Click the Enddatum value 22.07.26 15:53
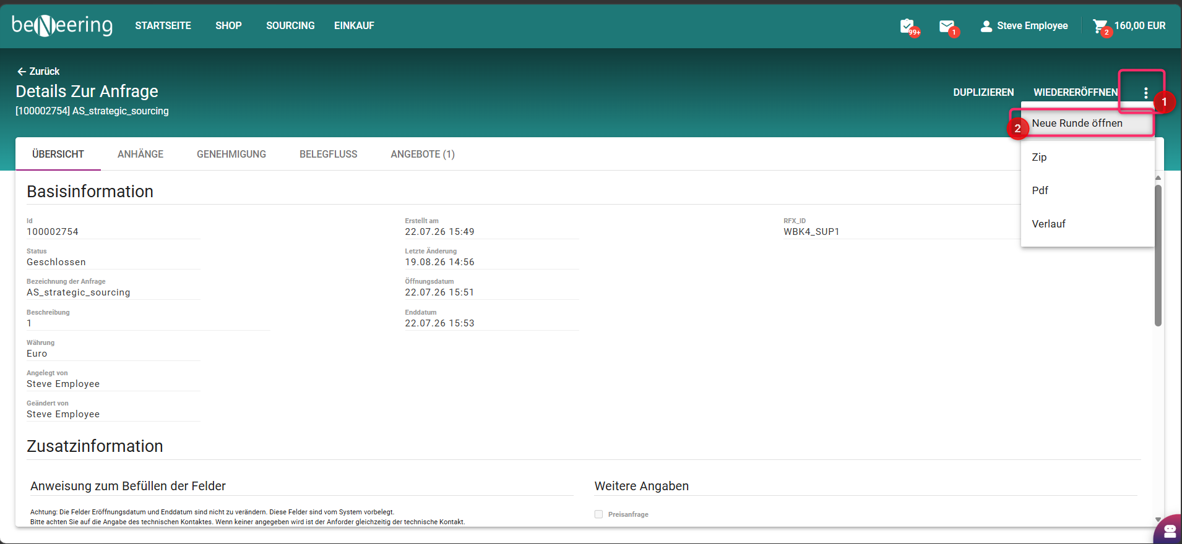 (439, 323)
